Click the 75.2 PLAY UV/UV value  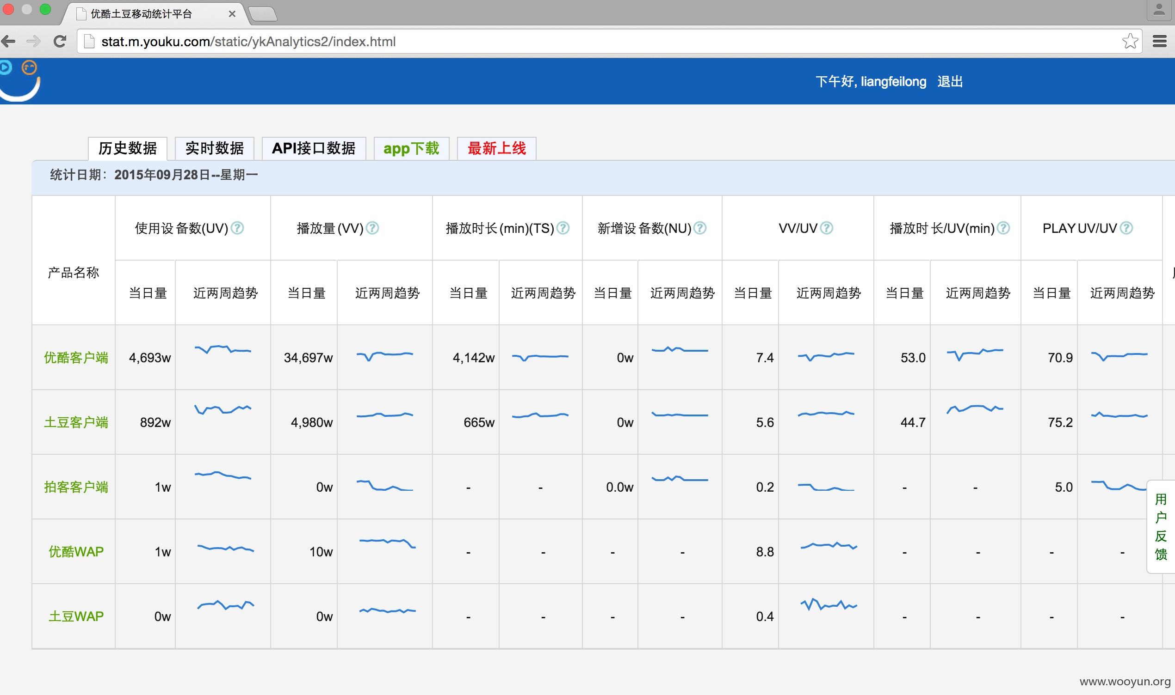(x=1060, y=422)
